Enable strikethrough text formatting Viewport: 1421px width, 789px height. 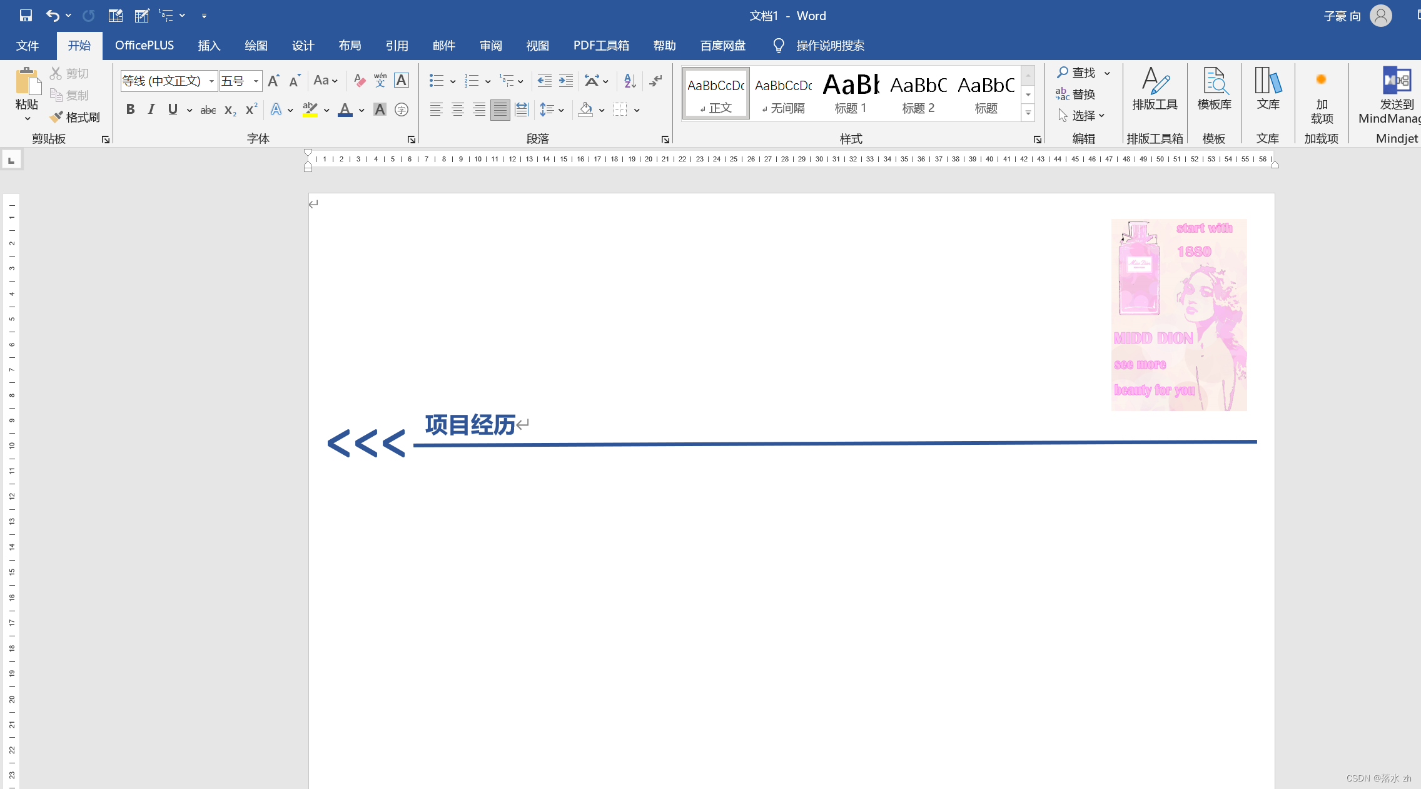pyautogui.click(x=208, y=109)
